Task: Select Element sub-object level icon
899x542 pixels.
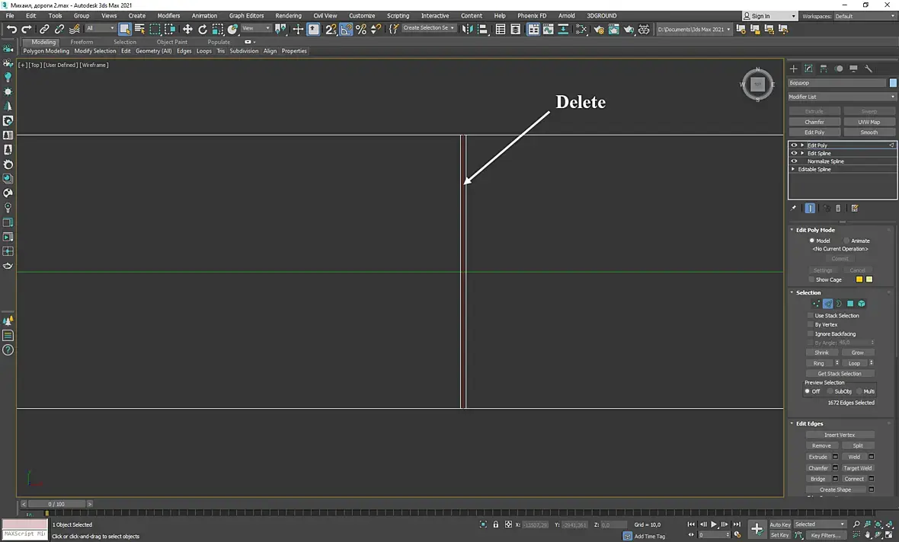Action: [861, 304]
